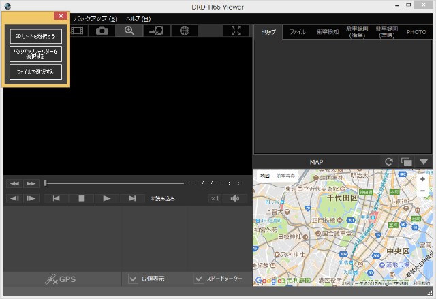This screenshot has height=299, width=436.
Task: Click the rewind playback button
Action: (x=14, y=183)
